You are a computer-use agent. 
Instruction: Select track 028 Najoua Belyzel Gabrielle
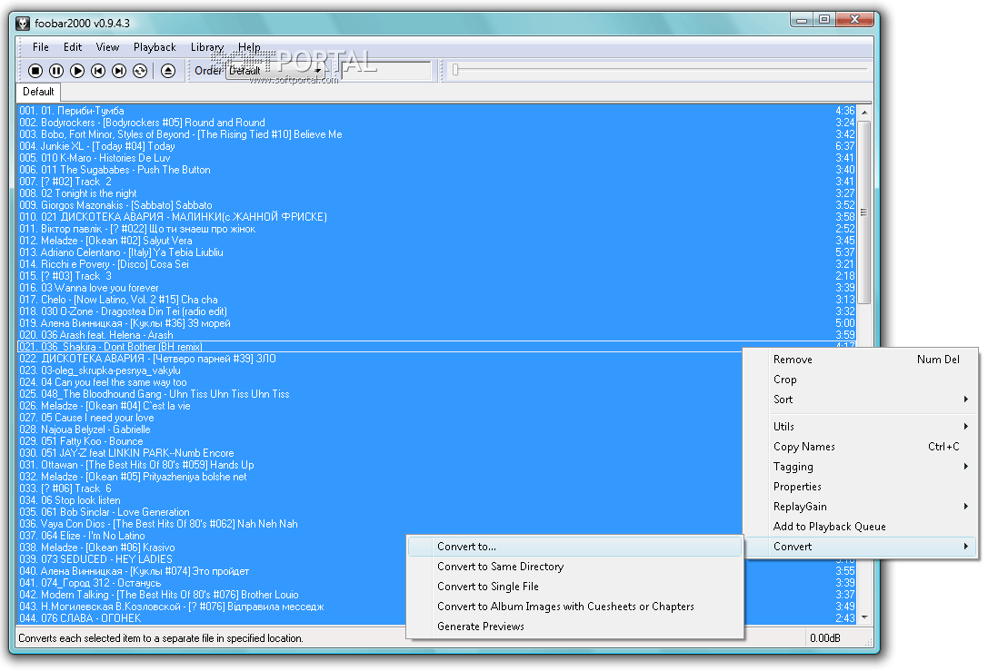coord(380,429)
